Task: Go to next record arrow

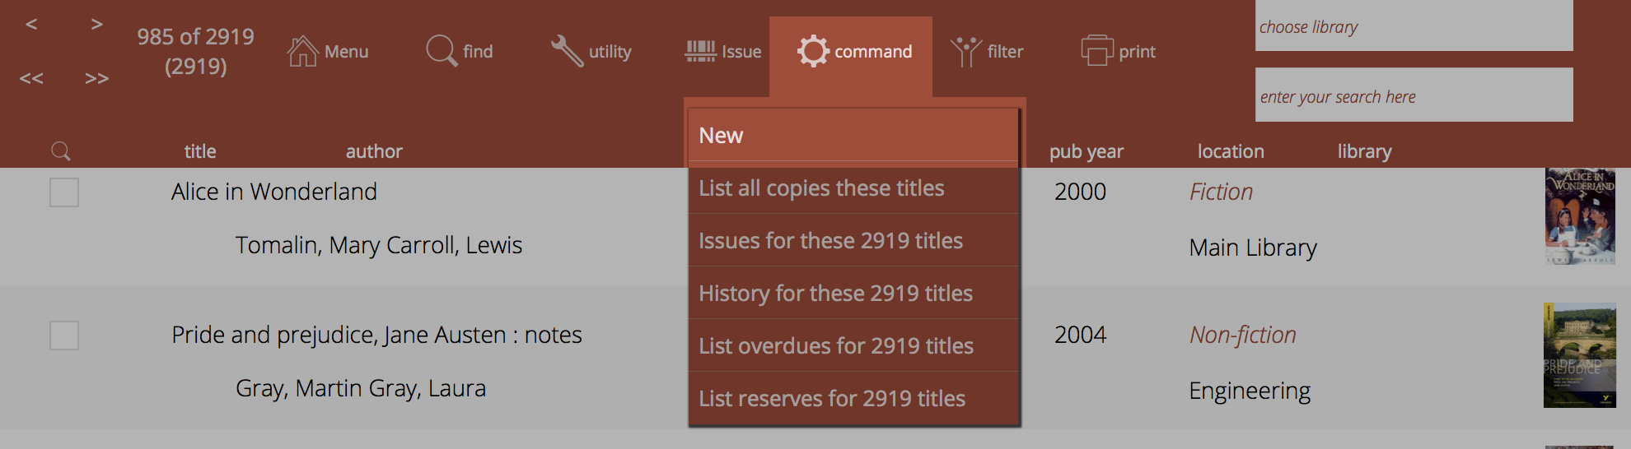Action: (97, 25)
